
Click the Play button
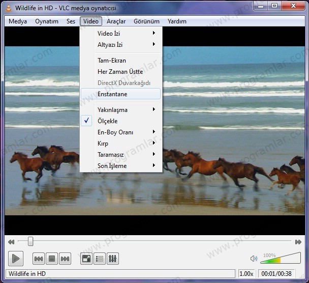pyautogui.click(x=16, y=259)
